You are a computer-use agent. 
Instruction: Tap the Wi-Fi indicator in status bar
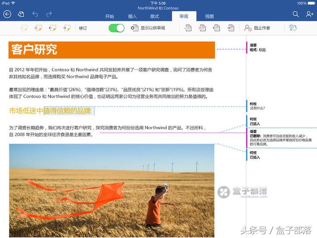[13, 3]
